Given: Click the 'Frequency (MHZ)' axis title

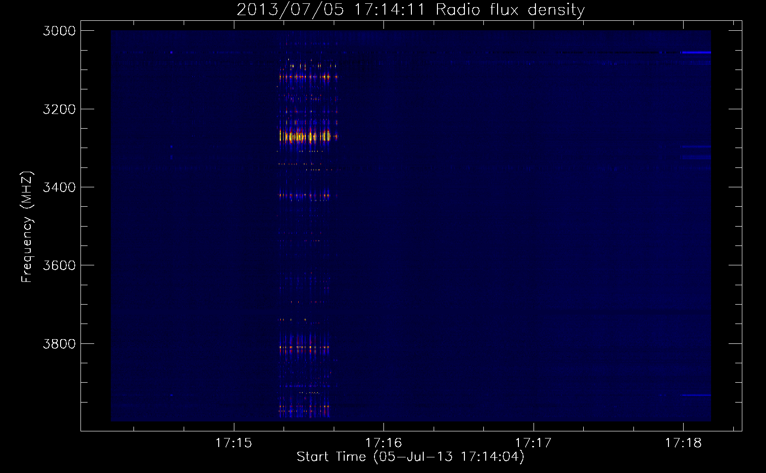Looking at the screenshot, I should pyautogui.click(x=27, y=227).
